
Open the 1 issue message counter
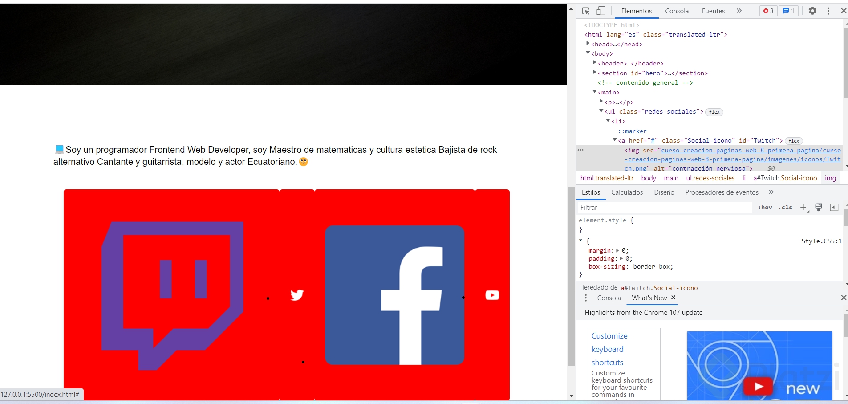(x=789, y=11)
